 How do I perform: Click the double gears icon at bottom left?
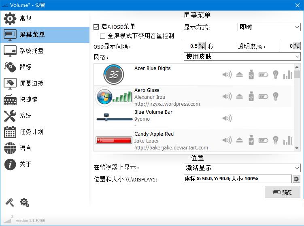click(25, 202)
